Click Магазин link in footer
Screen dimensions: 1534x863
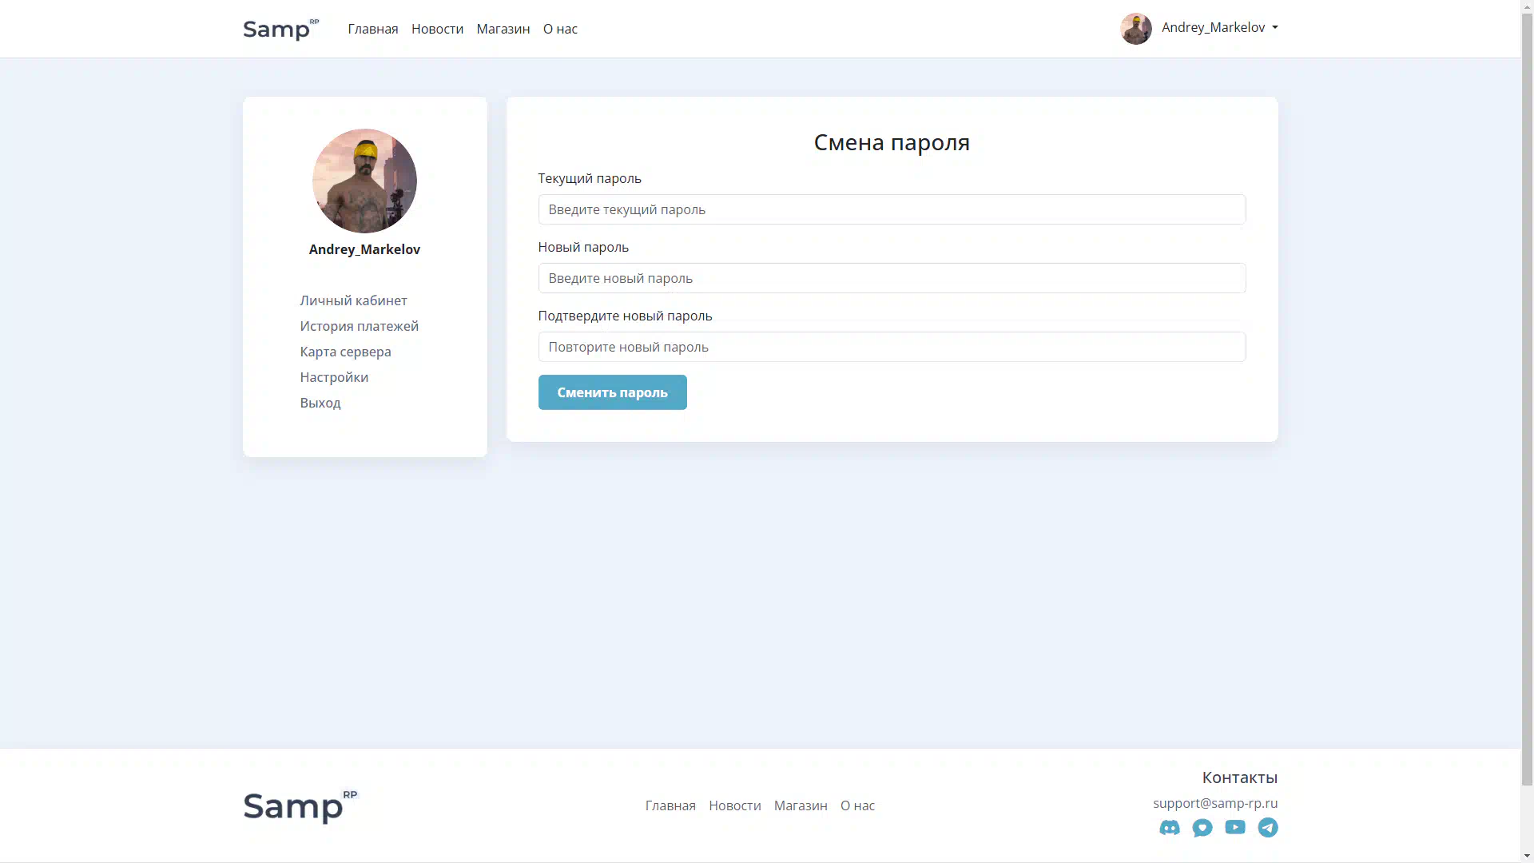pyautogui.click(x=801, y=805)
